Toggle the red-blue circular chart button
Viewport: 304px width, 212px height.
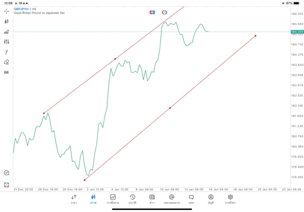click(x=164, y=12)
